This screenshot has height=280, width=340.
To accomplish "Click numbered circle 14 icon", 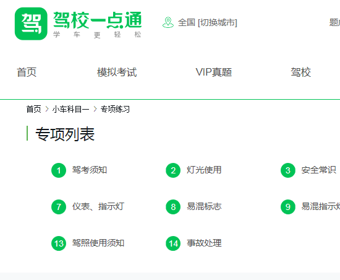I will pyautogui.click(x=173, y=243).
